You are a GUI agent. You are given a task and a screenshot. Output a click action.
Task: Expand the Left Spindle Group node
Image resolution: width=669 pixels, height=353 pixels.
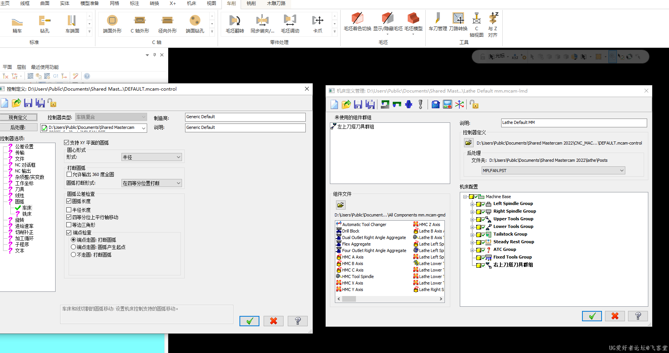tap(472, 204)
